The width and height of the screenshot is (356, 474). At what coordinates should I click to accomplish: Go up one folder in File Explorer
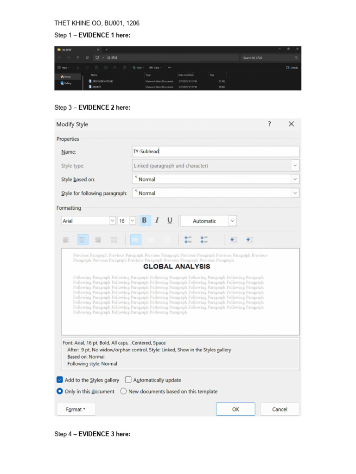click(x=78, y=57)
